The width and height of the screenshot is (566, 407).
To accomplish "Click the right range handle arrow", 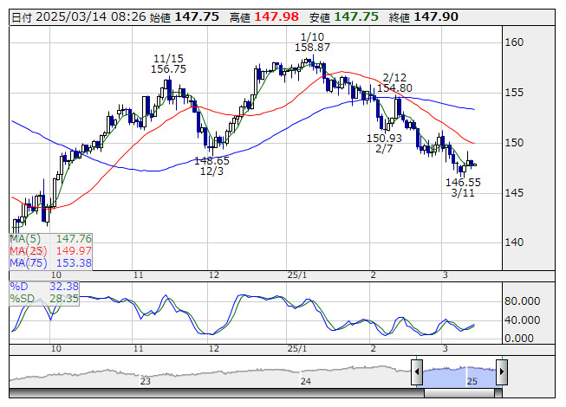I will (502, 371).
